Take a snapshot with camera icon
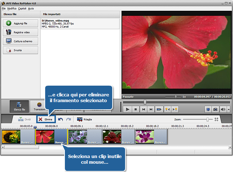 216,109
